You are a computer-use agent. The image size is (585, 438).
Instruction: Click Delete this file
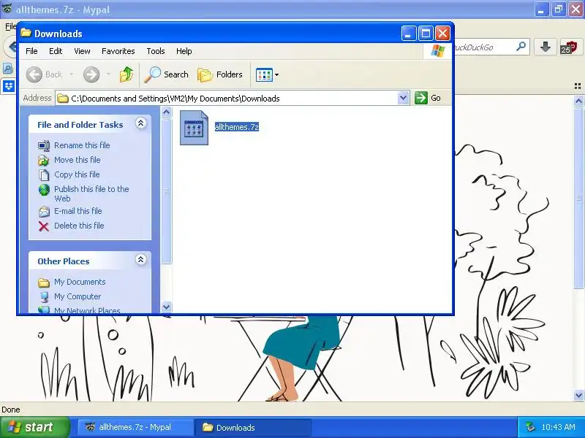coord(79,226)
